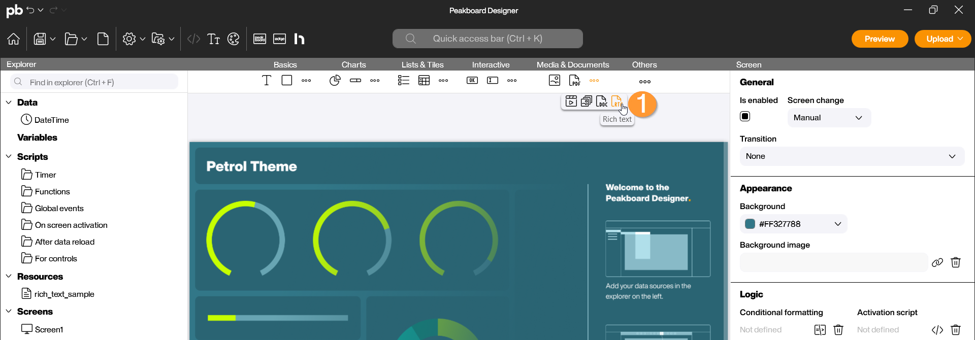This screenshot has height=340, width=975.
Task: Toggle the Is enabled checkbox
Action: pos(745,117)
